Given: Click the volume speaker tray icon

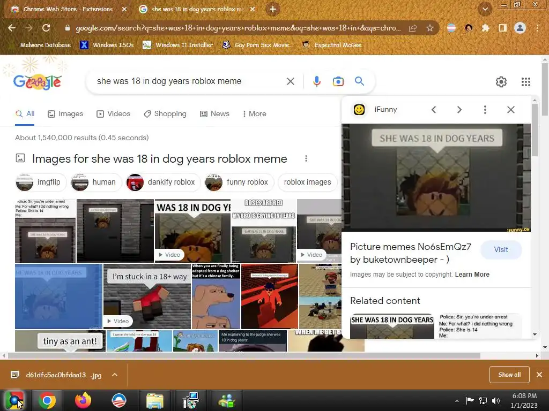Looking at the screenshot, I should tap(496, 400).
